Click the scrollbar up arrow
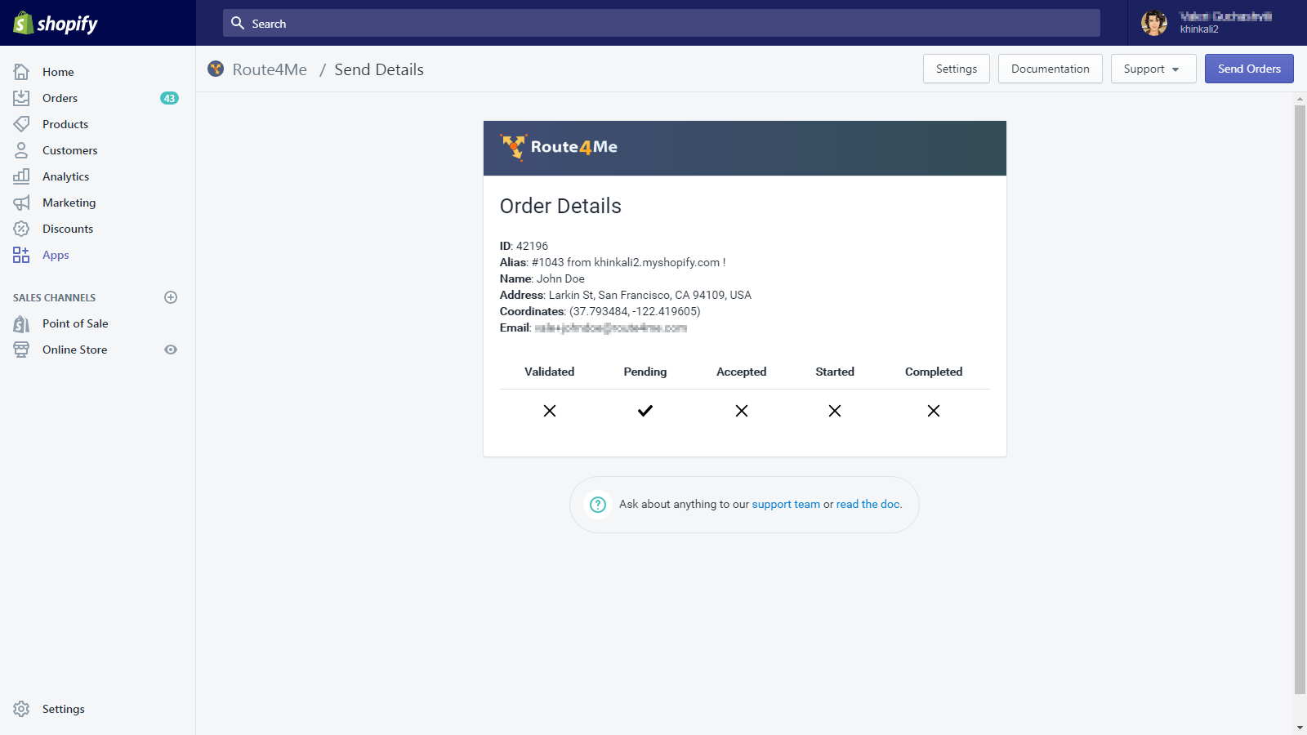Screen dimensions: 1307x735 point(1300,99)
